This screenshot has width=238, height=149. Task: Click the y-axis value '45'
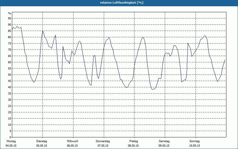[10, 81]
